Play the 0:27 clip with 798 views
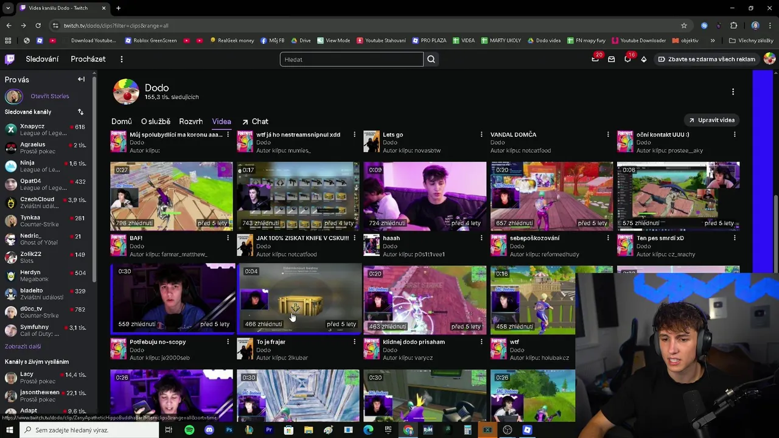 click(x=172, y=196)
